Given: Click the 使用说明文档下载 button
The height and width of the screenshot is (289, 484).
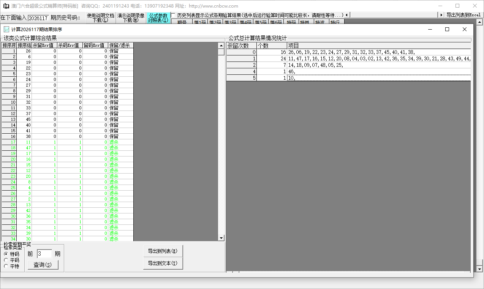Looking at the screenshot, I should (100, 18).
